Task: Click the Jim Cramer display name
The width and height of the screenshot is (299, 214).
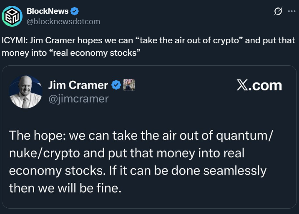Action: [x=78, y=85]
